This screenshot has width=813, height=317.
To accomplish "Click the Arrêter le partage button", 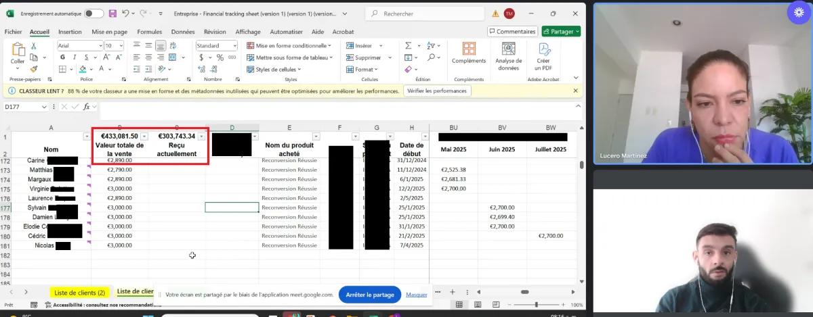I will 370,295.
